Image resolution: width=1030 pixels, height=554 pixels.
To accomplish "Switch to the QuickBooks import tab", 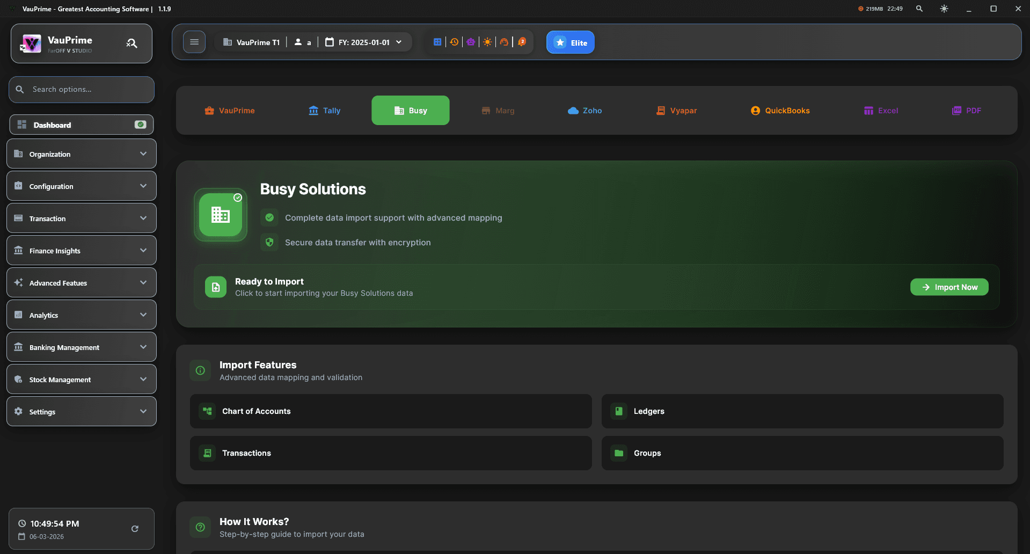I will pyautogui.click(x=780, y=111).
